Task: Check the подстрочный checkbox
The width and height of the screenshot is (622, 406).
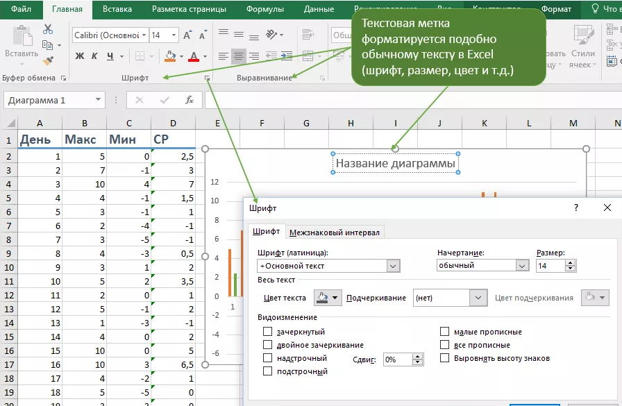Action: 268,371
